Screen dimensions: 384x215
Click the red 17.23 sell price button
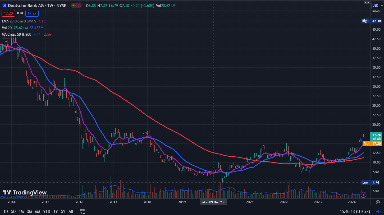tap(8, 13)
